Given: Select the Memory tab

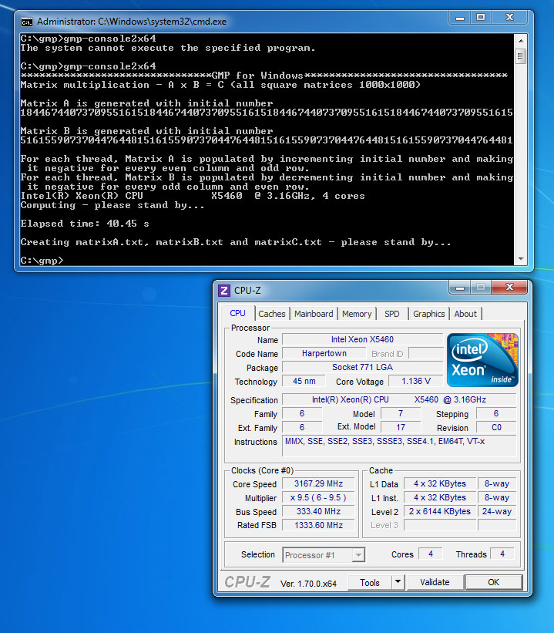Looking at the screenshot, I should pos(357,314).
